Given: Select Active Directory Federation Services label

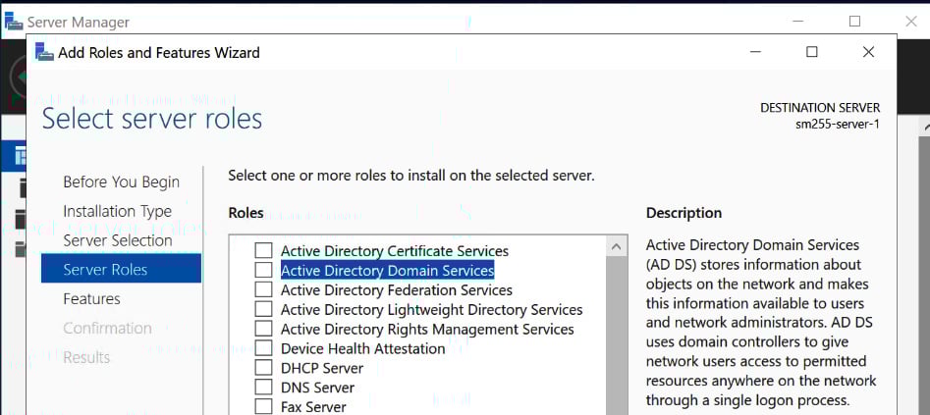Looking at the screenshot, I should tap(396, 289).
